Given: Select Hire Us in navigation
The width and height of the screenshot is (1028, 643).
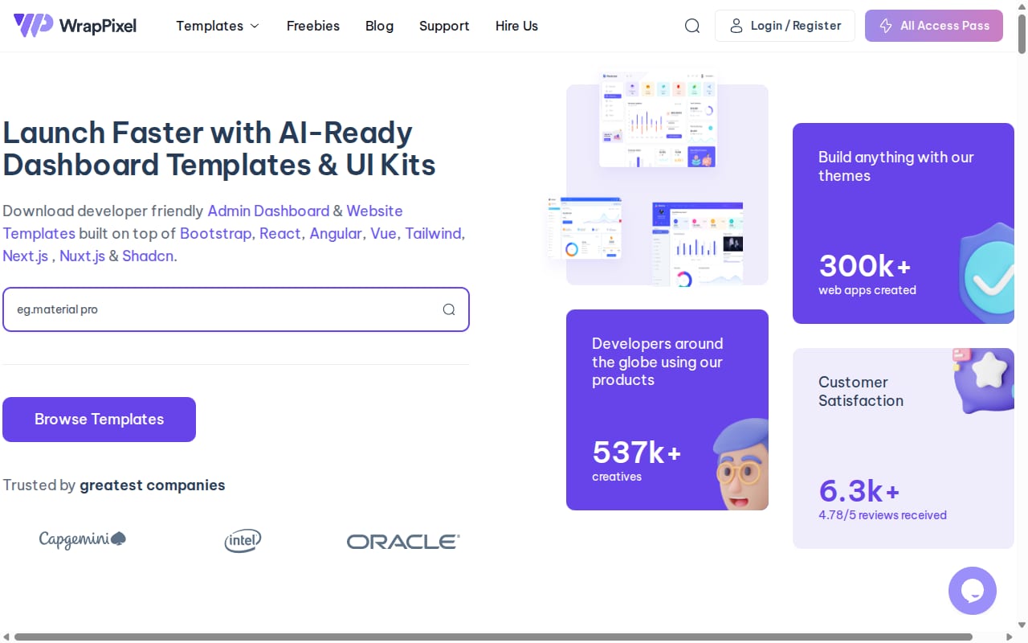Looking at the screenshot, I should [516, 26].
